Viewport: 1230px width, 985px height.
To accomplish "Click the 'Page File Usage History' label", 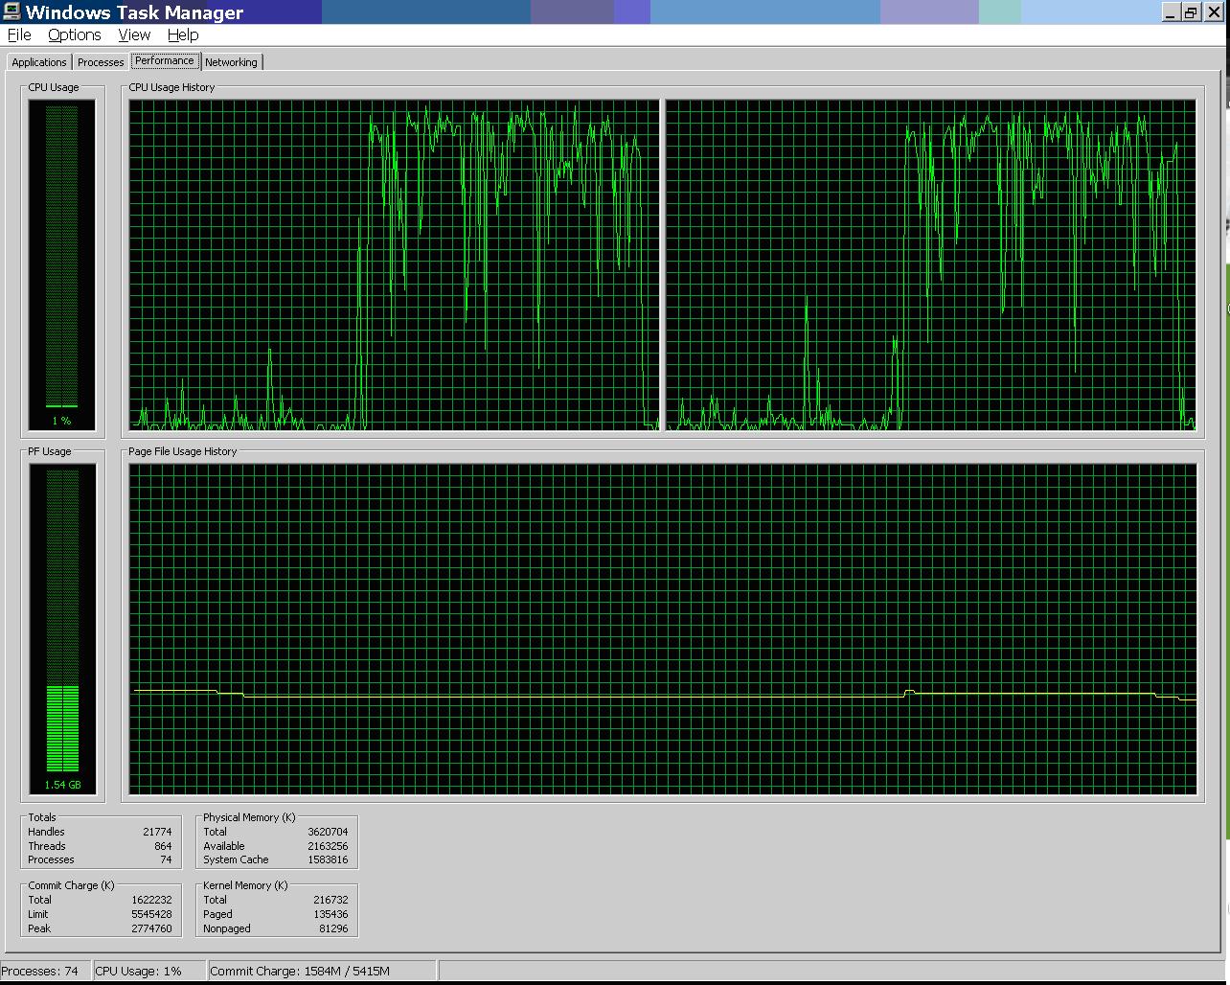I will coord(182,451).
